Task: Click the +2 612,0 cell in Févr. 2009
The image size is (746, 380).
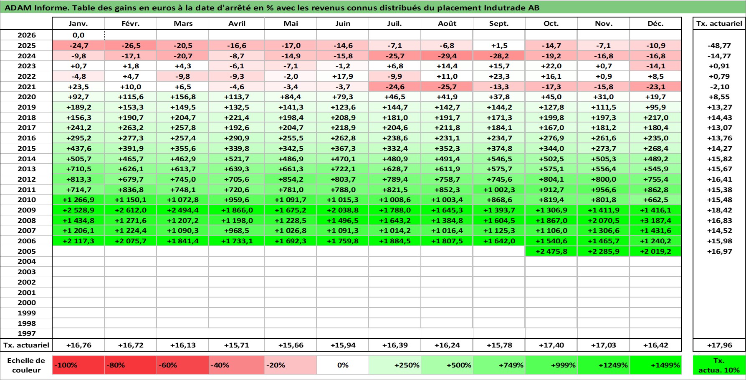Action: [x=131, y=210]
